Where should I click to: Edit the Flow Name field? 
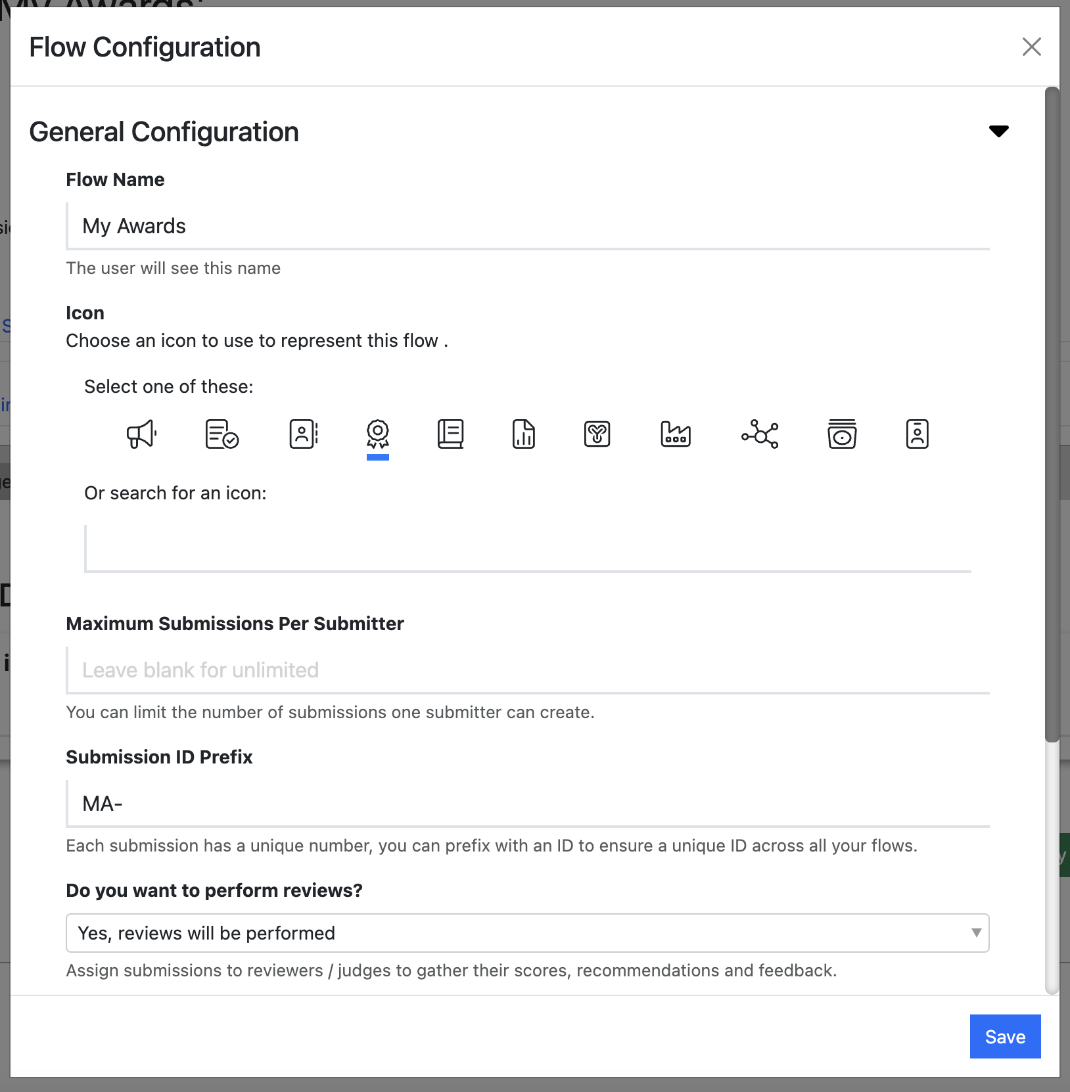click(528, 226)
